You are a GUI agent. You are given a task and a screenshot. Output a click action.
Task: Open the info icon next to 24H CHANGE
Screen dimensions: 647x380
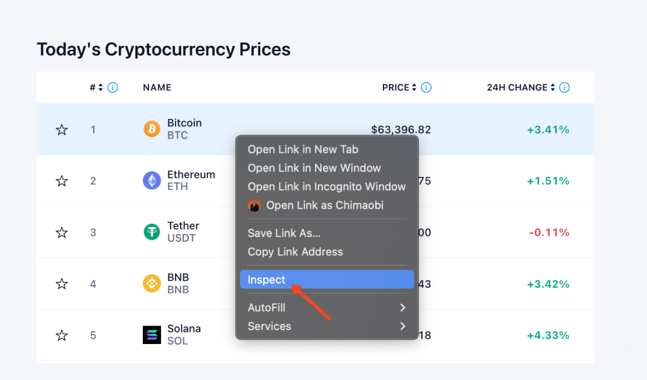564,87
